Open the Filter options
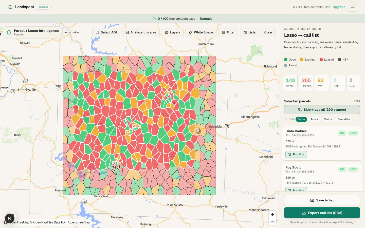Screen dimensions: 365x228 (228, 32)
